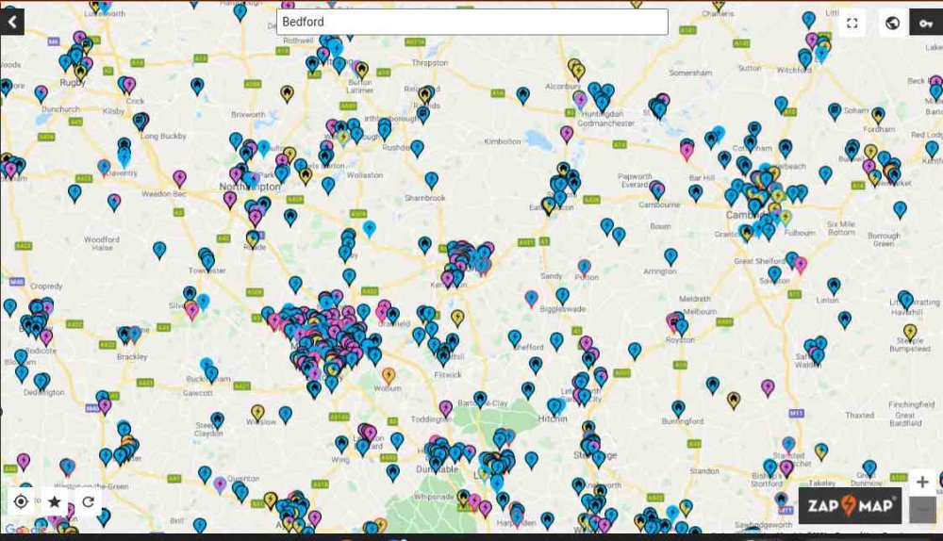
Task: Select the blue pin above Burrough Green
Action: click(901, 209)
